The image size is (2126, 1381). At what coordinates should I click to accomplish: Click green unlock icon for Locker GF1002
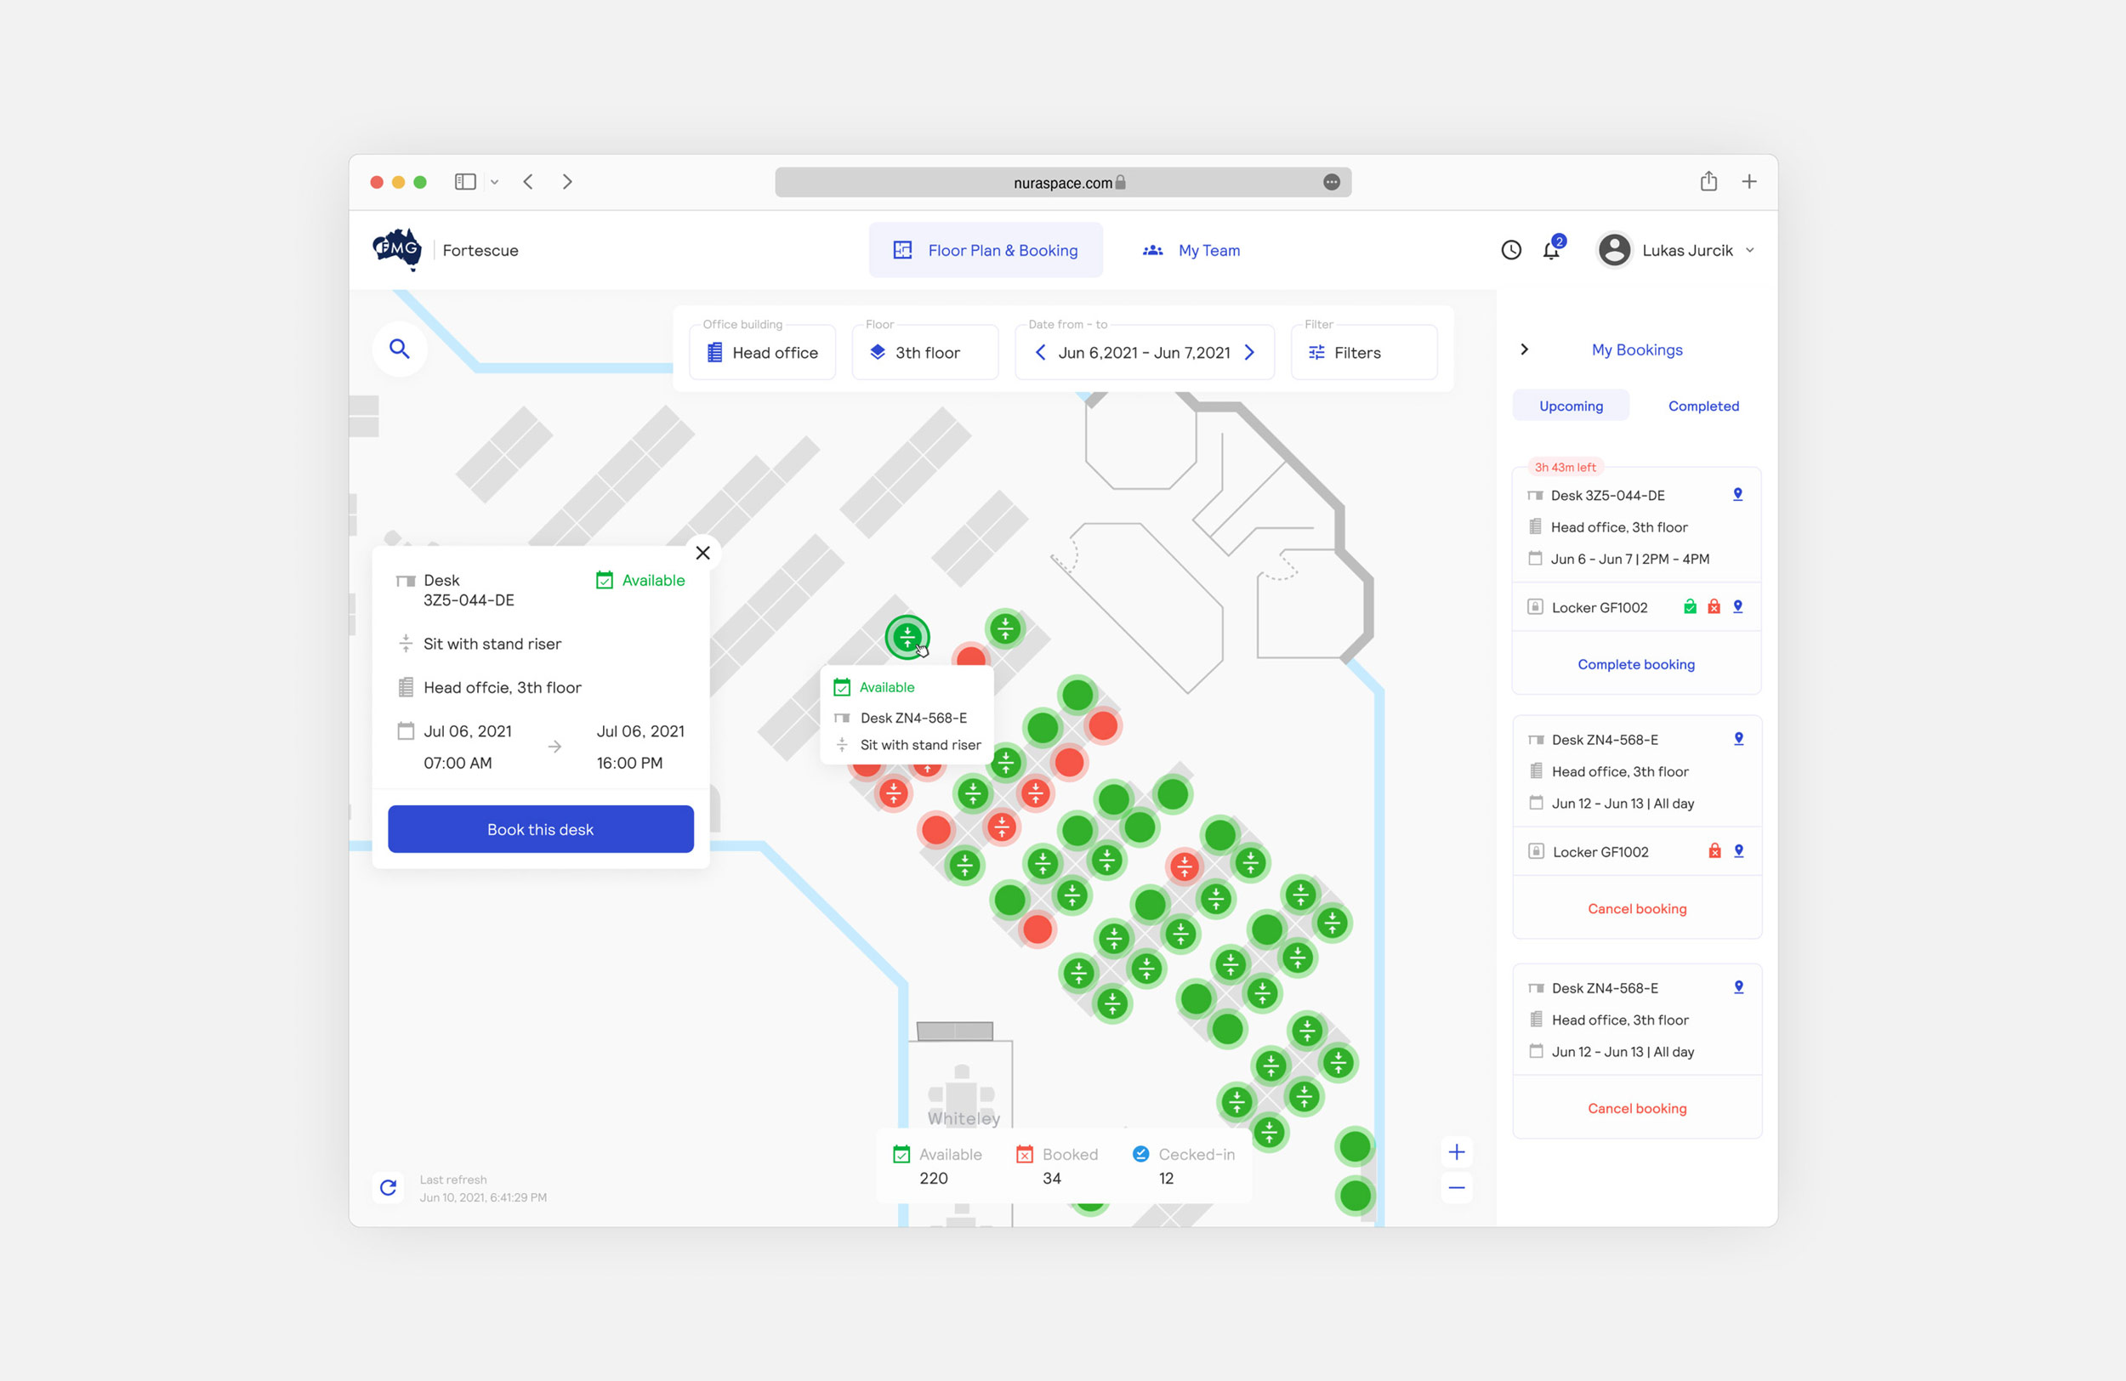coord(1690,607)
